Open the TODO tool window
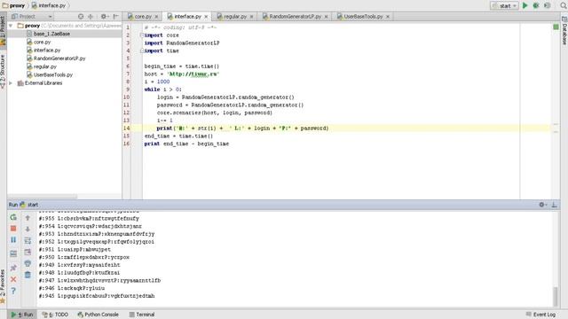 click(55, 315)
